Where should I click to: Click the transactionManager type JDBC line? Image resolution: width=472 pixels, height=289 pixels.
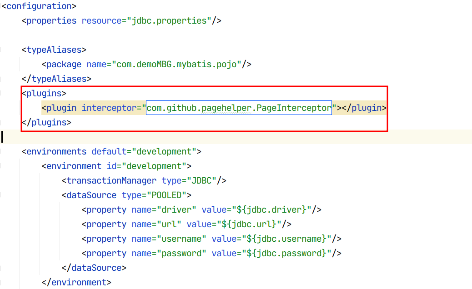point(144,180)
